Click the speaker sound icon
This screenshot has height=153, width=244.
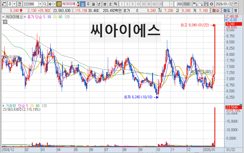50,4
